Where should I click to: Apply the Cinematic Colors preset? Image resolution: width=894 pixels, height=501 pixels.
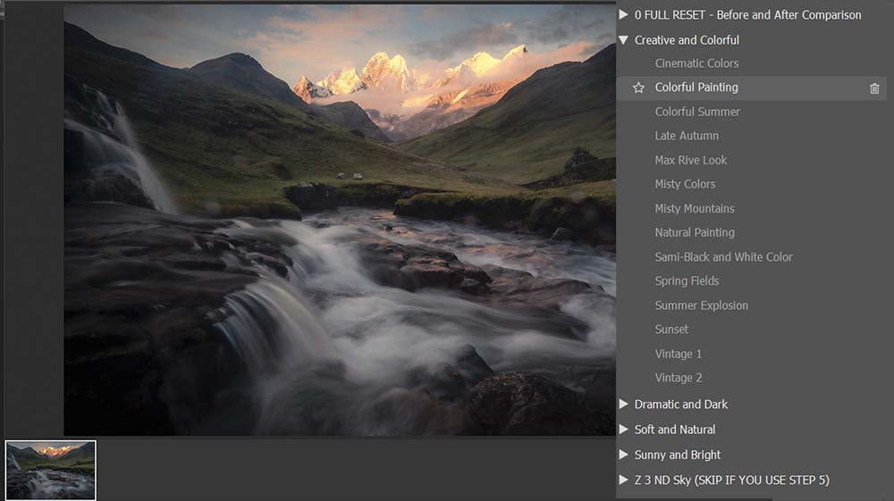pyautogui.click(x=696, y=63)
